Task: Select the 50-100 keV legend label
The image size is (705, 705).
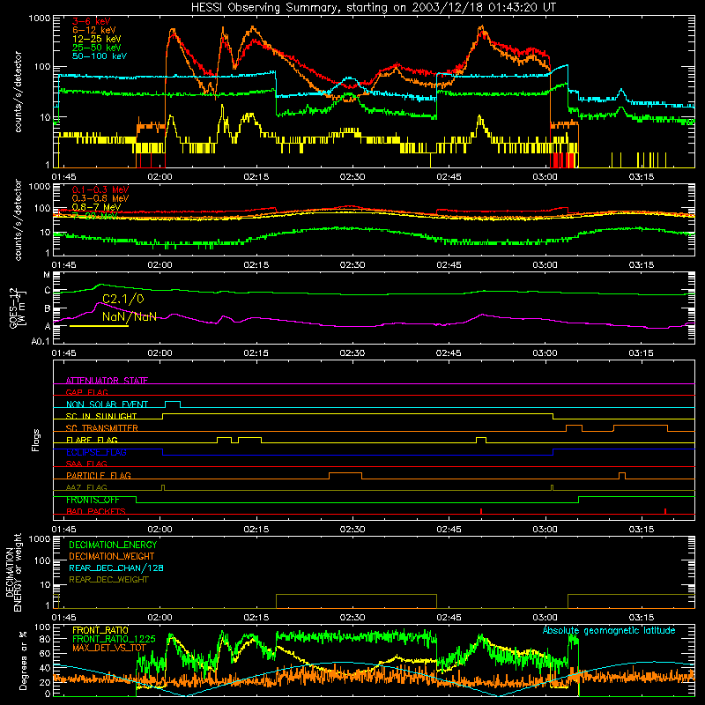Action: (x=100, y=56)
